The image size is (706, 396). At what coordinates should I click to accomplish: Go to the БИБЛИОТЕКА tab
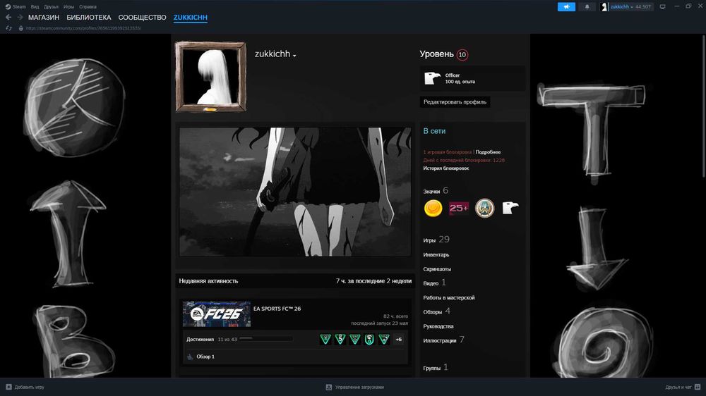(89, 17)
